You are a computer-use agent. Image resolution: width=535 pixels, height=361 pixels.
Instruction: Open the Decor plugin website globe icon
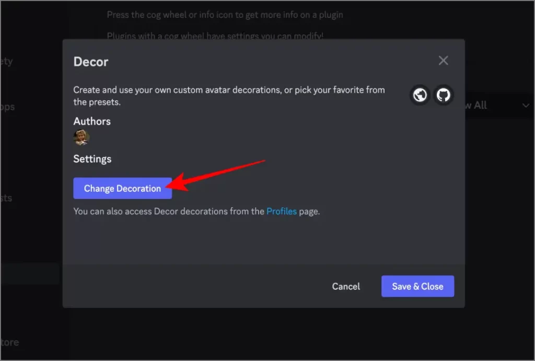420,95
